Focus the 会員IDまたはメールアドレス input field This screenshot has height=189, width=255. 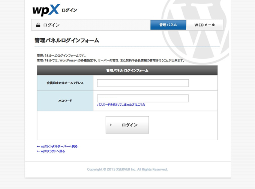click(x=143, y=83)
